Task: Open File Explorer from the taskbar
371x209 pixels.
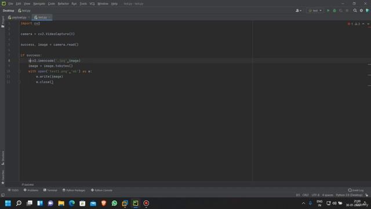Action: click(61, 203)
